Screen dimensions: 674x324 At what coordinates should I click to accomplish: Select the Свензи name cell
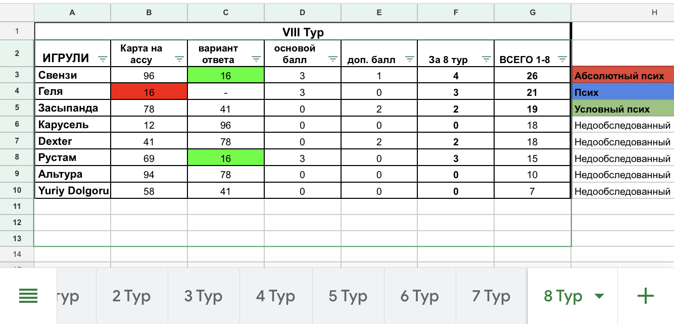click(72, 76)
